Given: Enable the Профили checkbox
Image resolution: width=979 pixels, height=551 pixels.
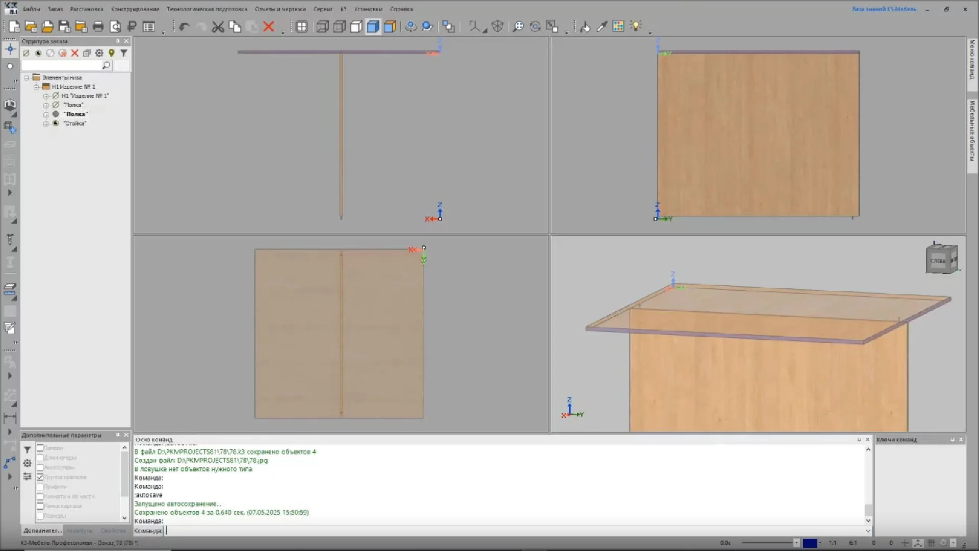Looking at the screenshot, I should (x=40, y=487).
